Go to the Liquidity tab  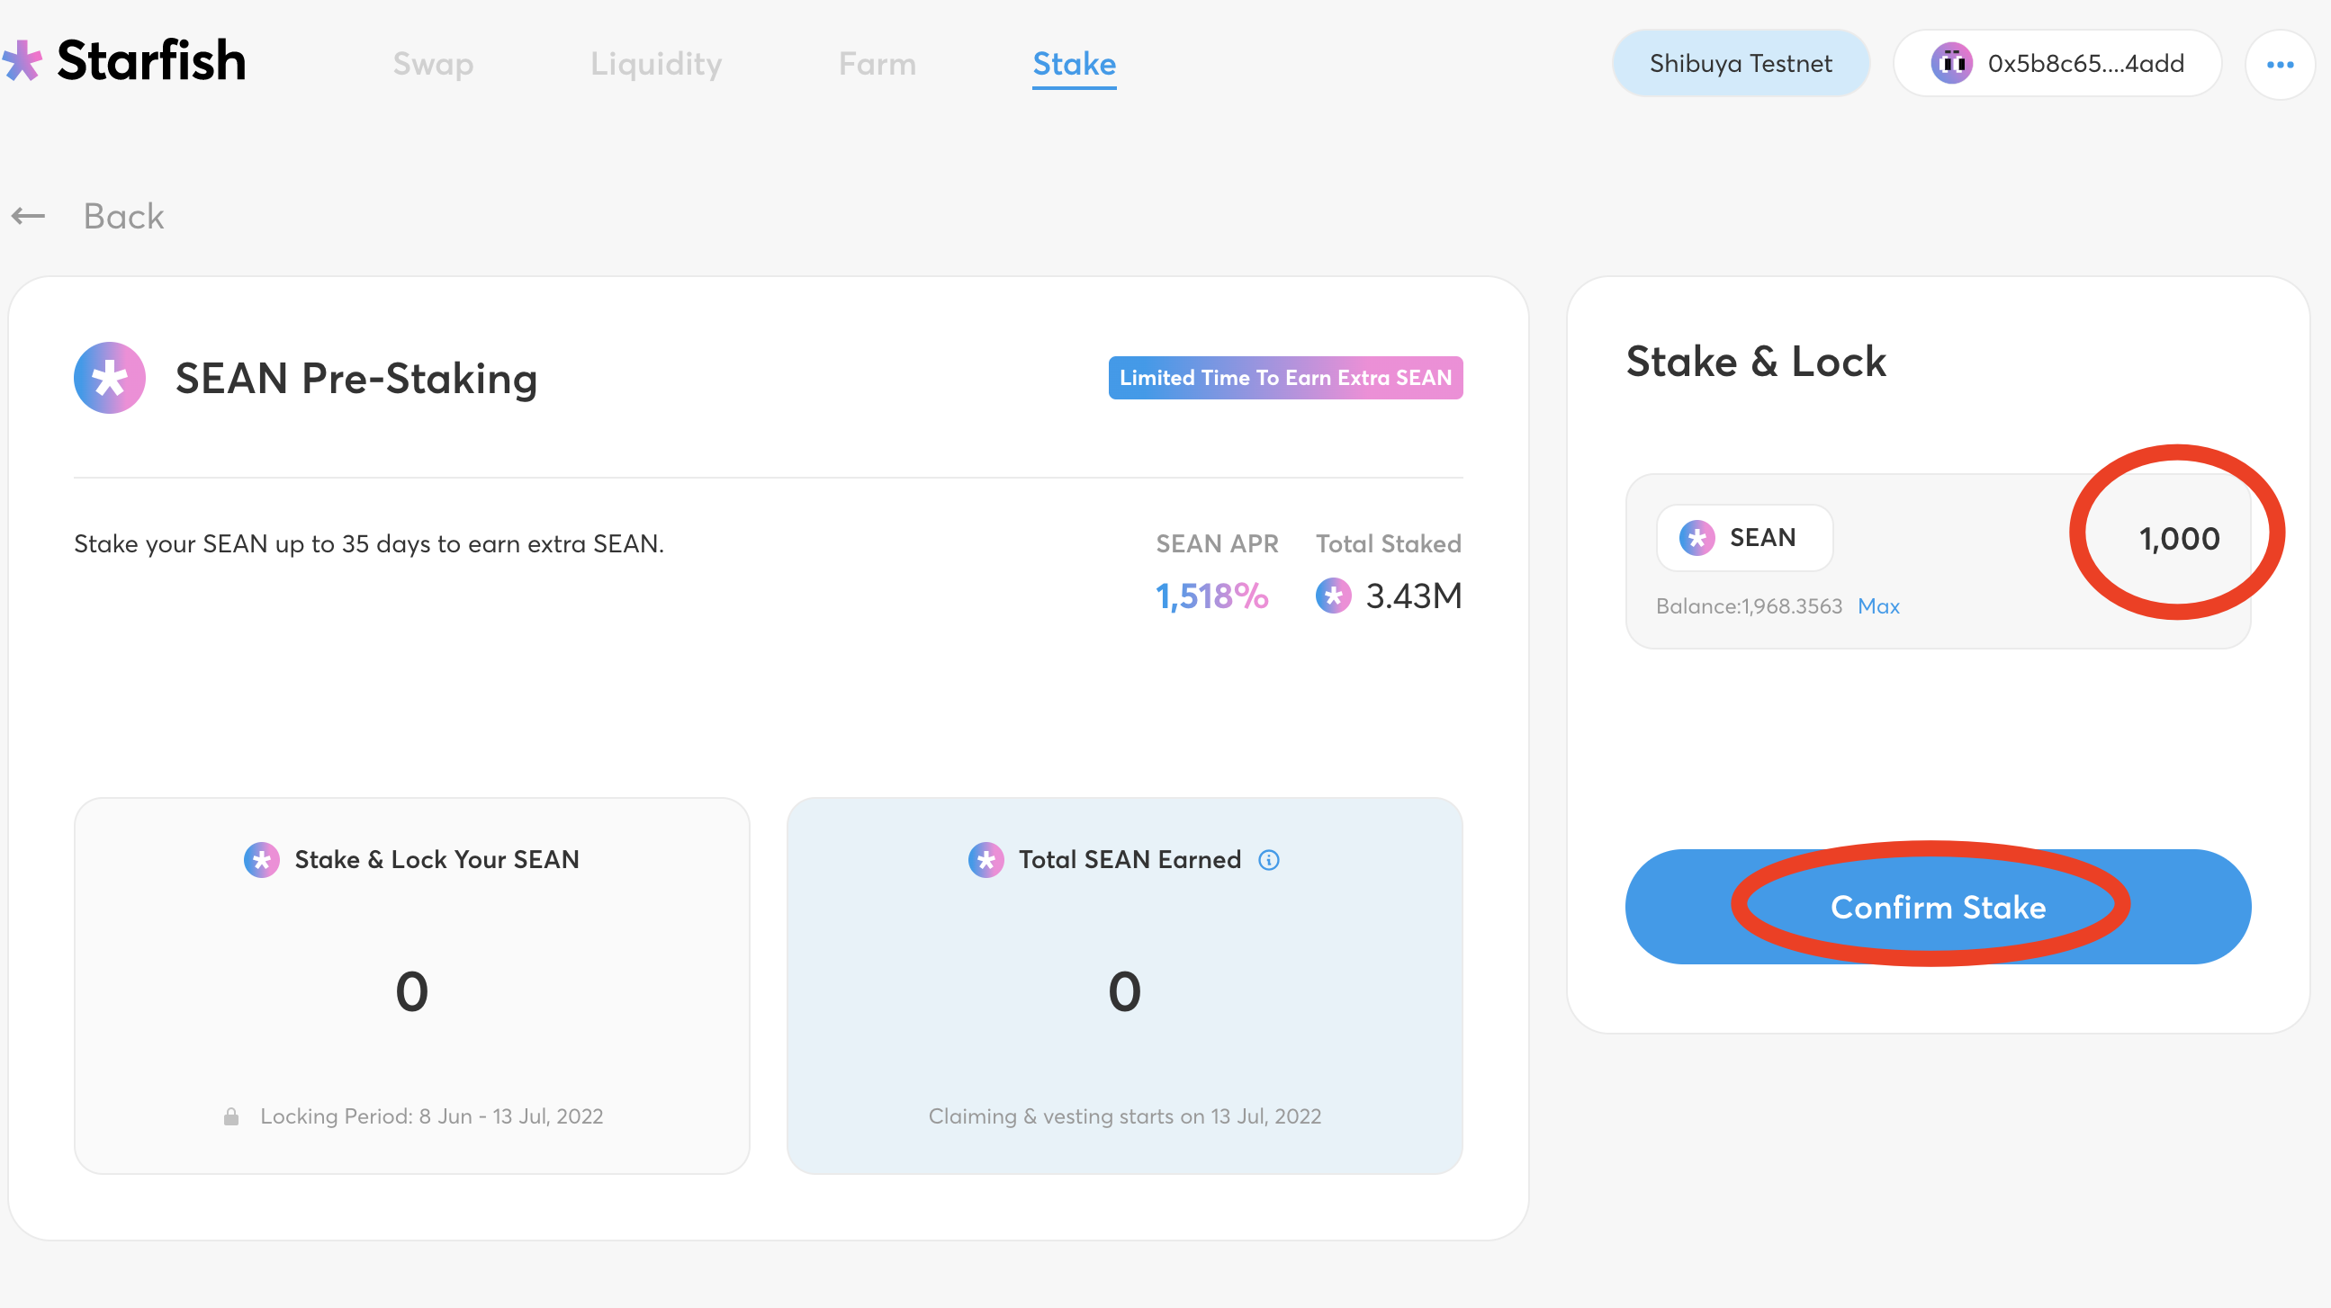(x=656, y=63)
